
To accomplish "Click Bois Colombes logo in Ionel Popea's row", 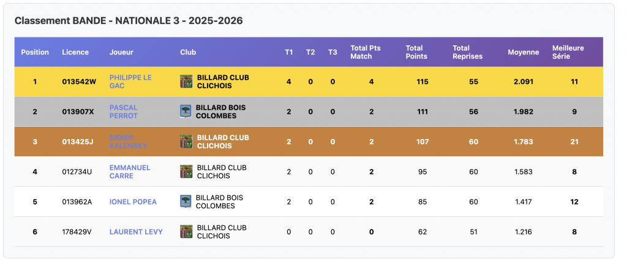I will (x=186, y=201).
